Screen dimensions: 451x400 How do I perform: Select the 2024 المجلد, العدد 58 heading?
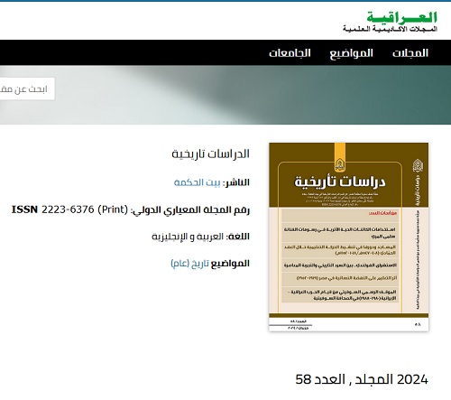pos(362,379)
